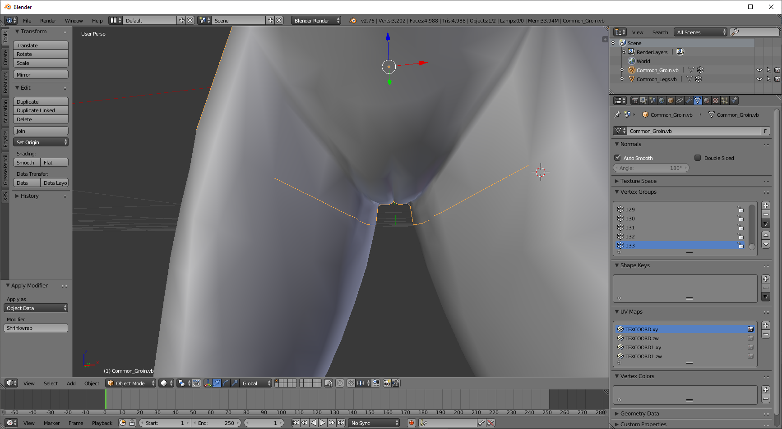The width and height of the screenshot is (782, 429).
Task: Click the Join button
Action: tap(41, 131)
